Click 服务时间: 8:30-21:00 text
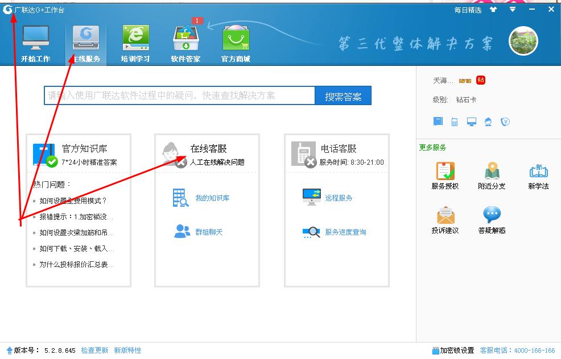This screenshot has width=561, height=359. 352,162
